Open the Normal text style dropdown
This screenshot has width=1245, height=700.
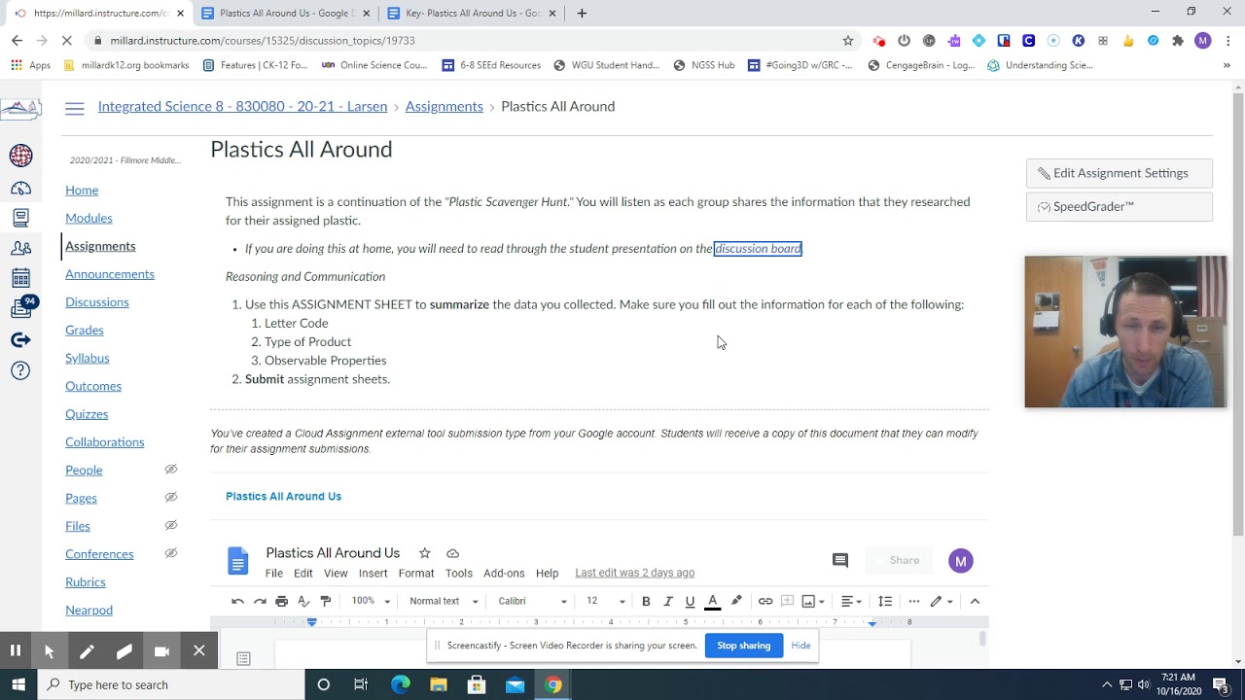444,601
